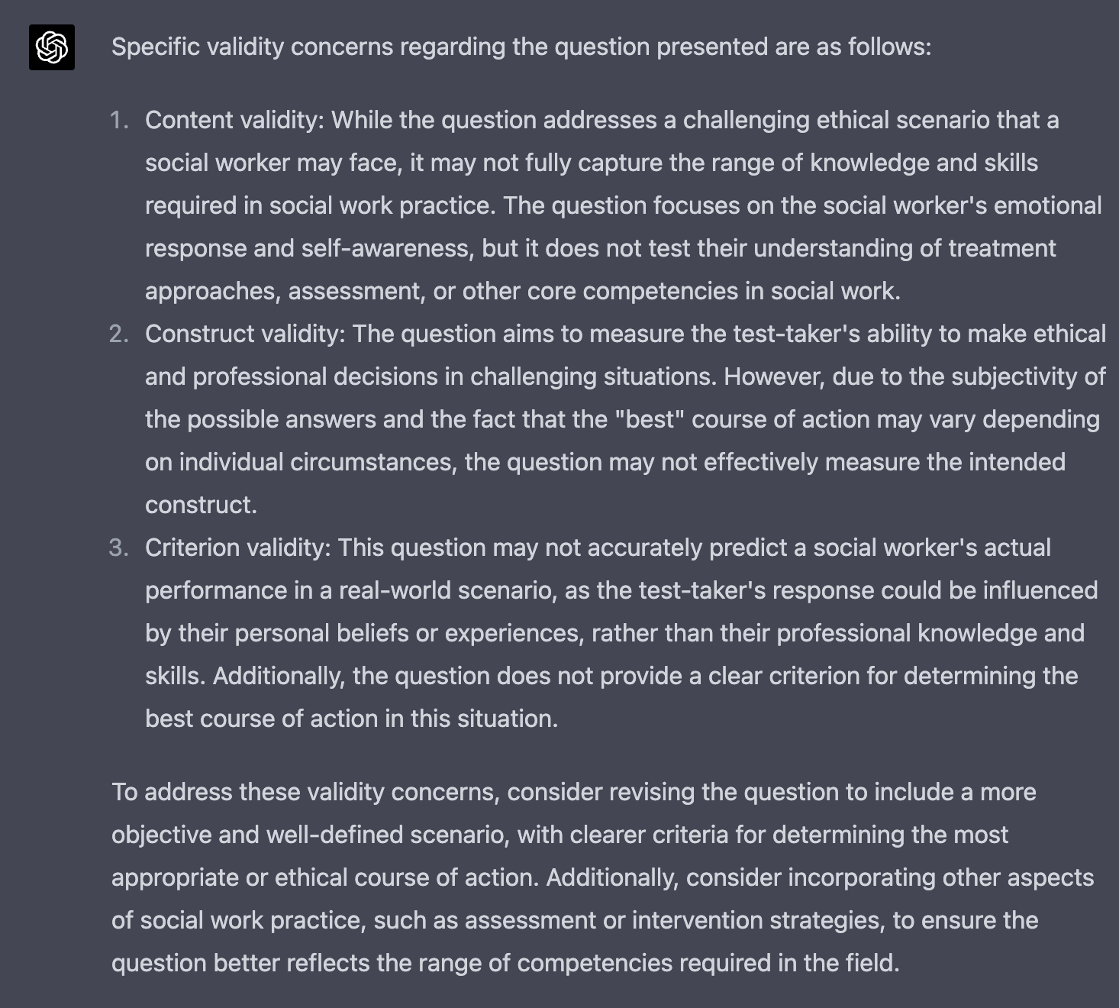Click the phrase "objective and well-defined scenario"

coord(310,835)
